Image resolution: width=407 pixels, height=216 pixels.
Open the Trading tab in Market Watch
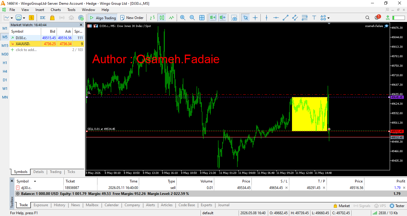(55, 172)
